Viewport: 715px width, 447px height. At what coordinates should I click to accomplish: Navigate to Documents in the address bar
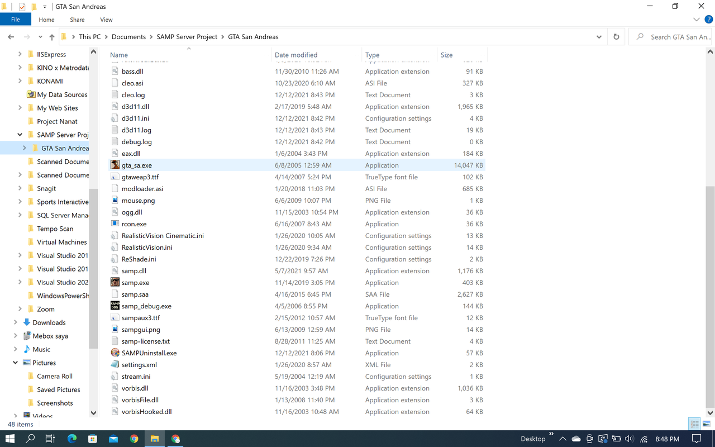click(x=128, y=37)
